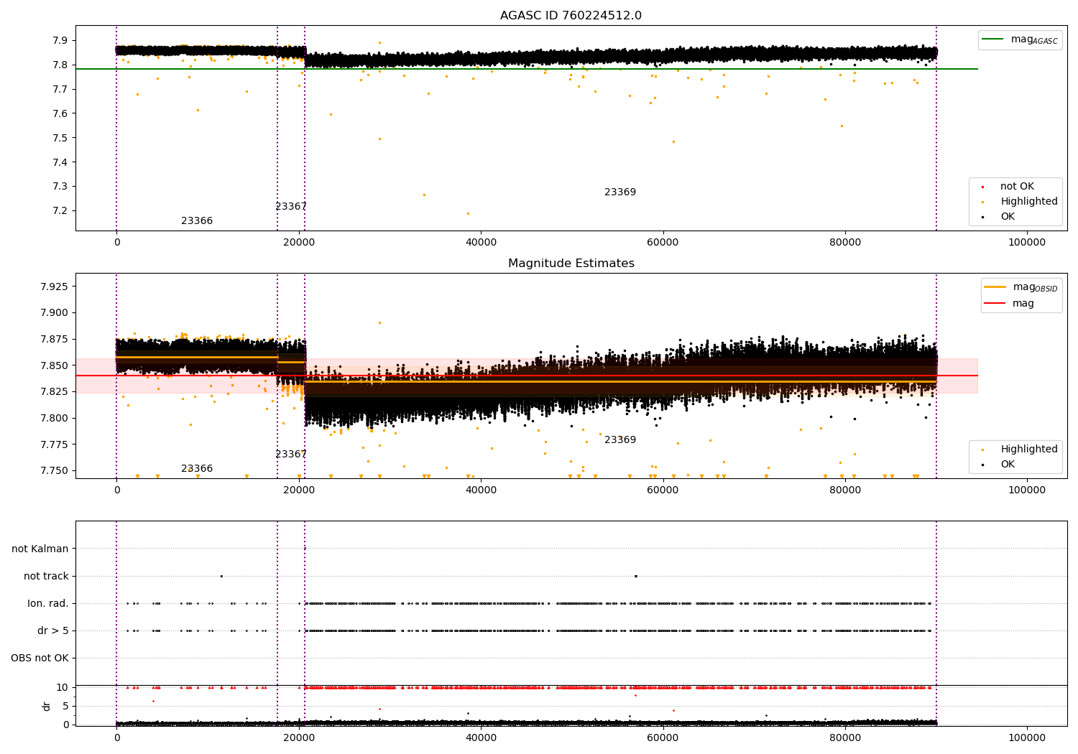Click the '23366' annotation in the top plot
This screenshot has width=1078, height=754.
point(197,221)
